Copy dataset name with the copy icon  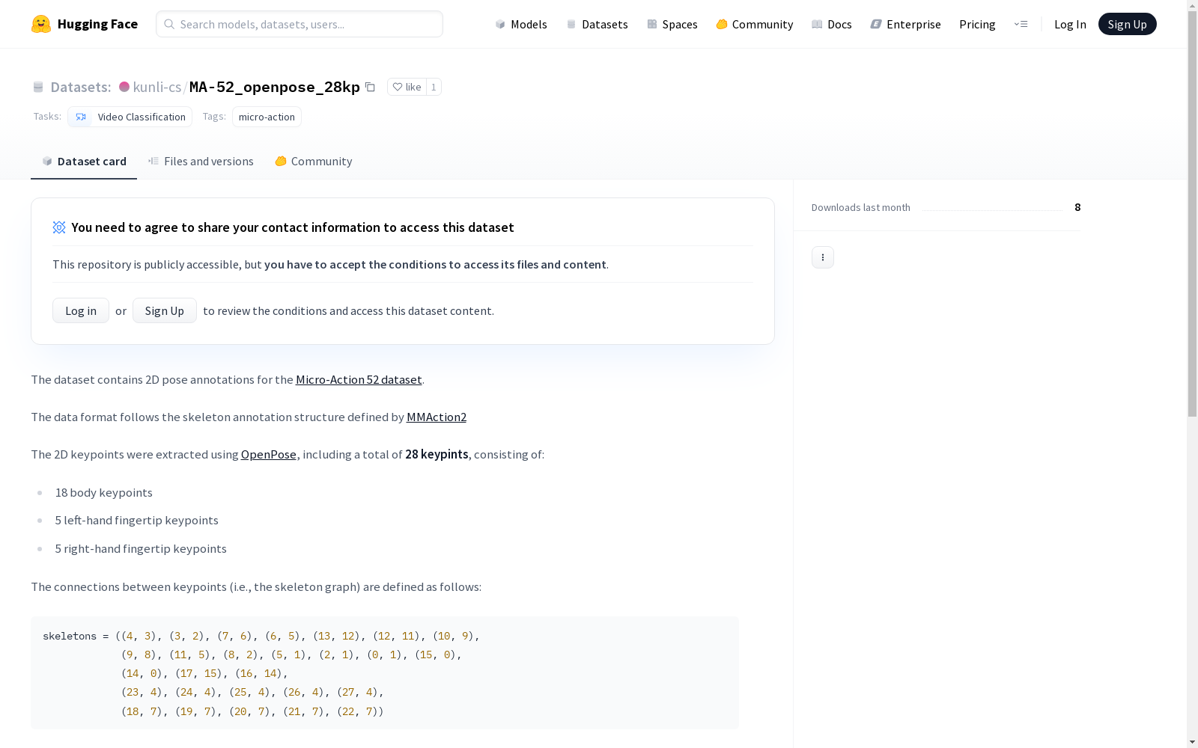[370, 87]
